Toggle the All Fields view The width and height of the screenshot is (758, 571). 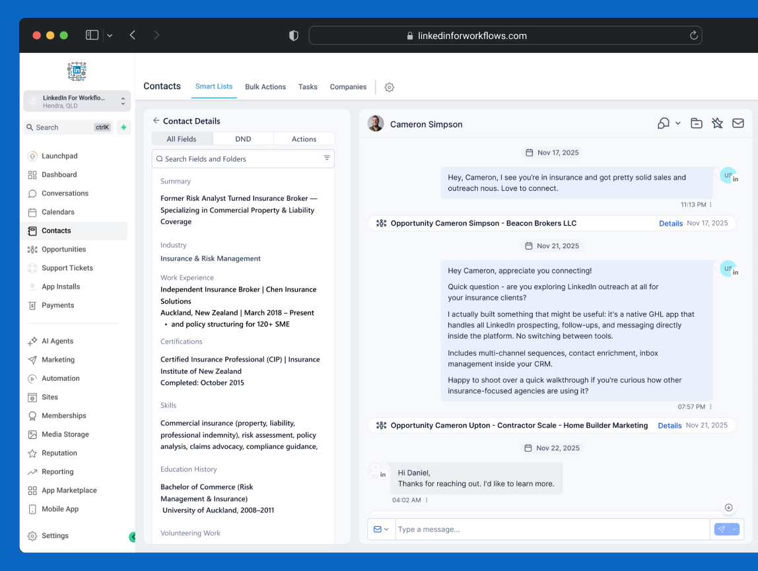tap(182, 139)
